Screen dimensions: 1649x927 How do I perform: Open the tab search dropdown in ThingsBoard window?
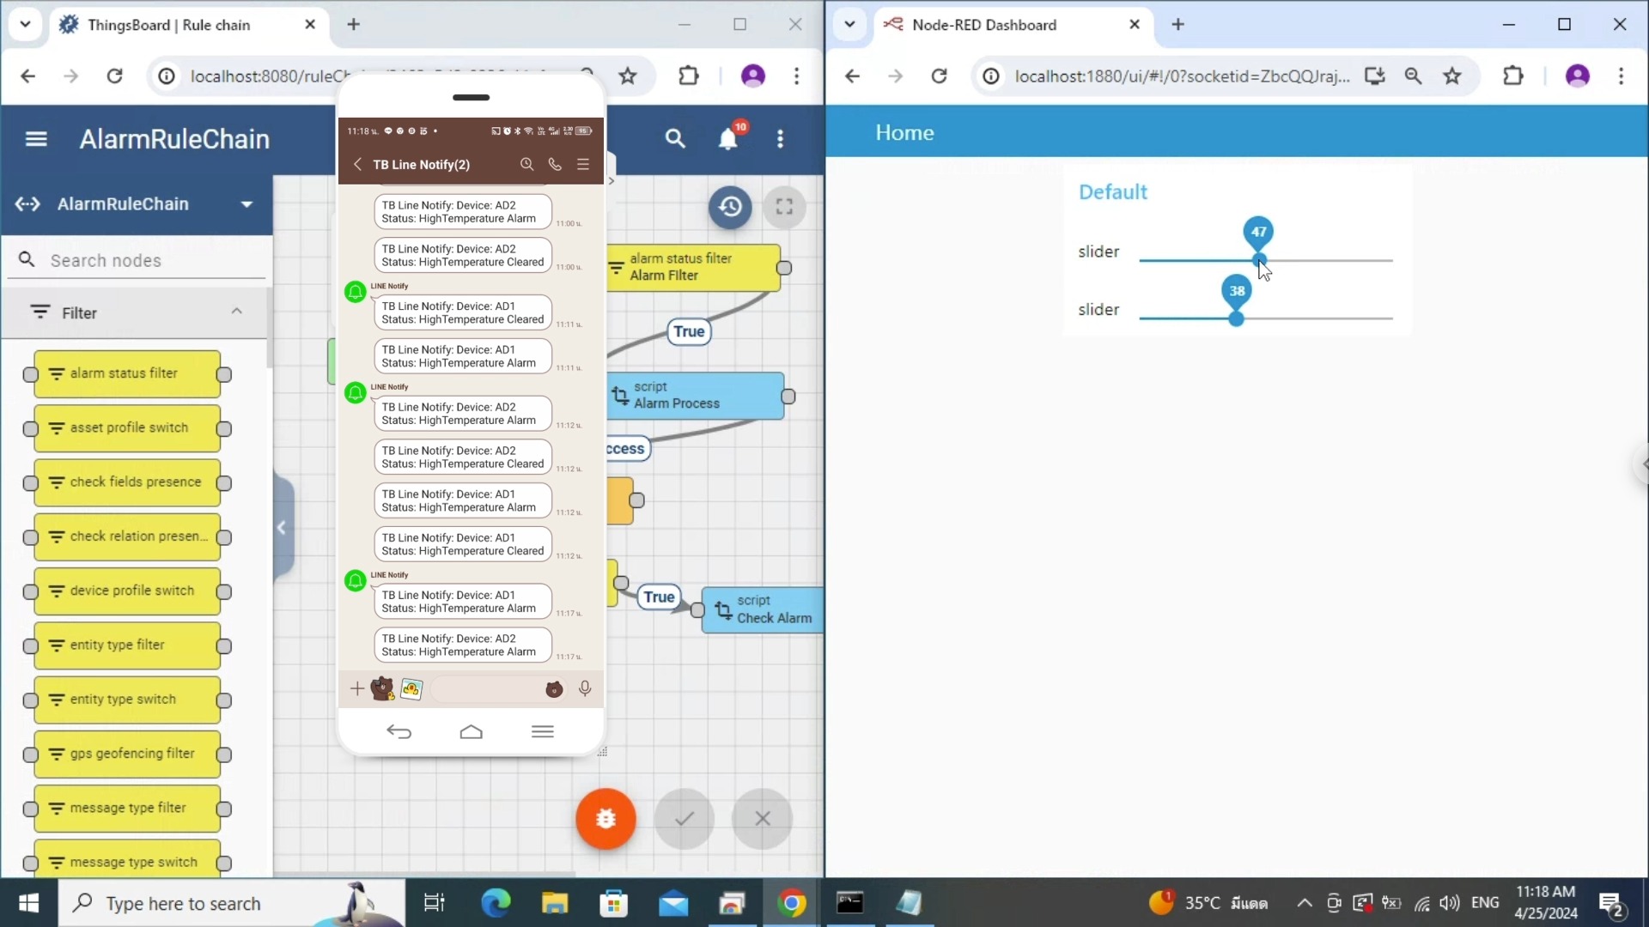coord(25,24)
